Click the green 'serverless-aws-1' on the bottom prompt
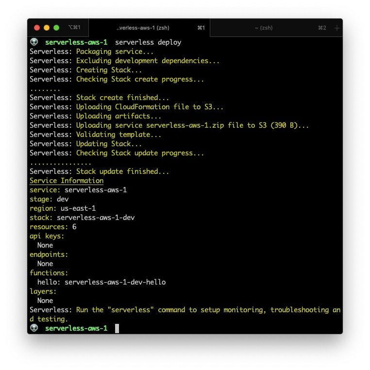The width and height of the screenshot is (370, 370). [x=76, y=328]
